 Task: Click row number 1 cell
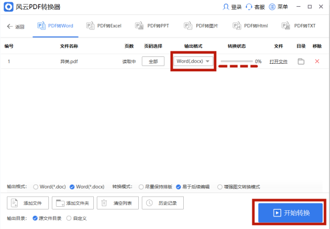[x=9, y=62]
